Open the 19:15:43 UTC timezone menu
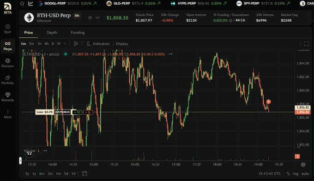 coord(269,174)
